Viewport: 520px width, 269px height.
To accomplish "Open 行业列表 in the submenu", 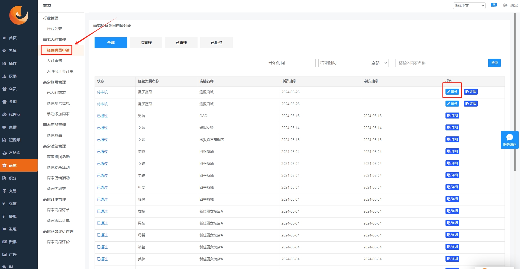I will [x=54, y=29].
